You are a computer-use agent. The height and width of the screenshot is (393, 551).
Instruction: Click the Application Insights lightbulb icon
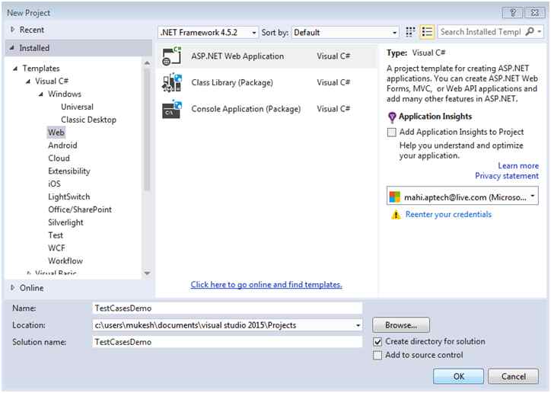(x=392, y=117)
